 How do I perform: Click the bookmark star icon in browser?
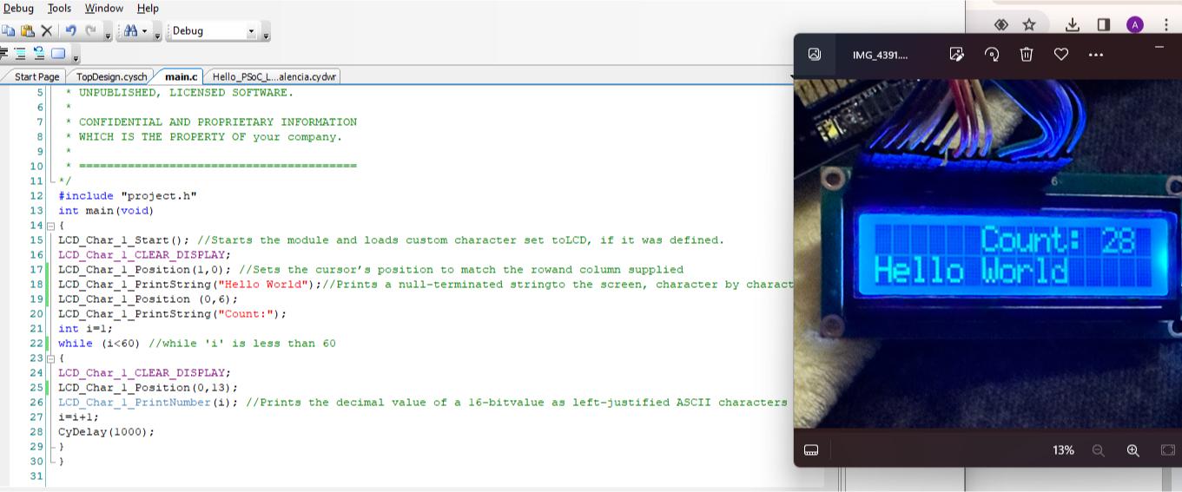click(1029, 24)
